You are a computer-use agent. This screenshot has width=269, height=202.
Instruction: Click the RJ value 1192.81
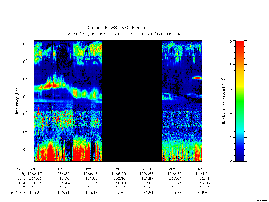coord(174,174)
